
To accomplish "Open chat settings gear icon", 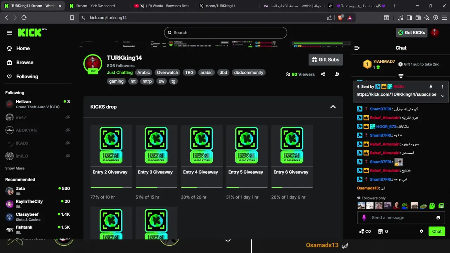I will (422, 231).
